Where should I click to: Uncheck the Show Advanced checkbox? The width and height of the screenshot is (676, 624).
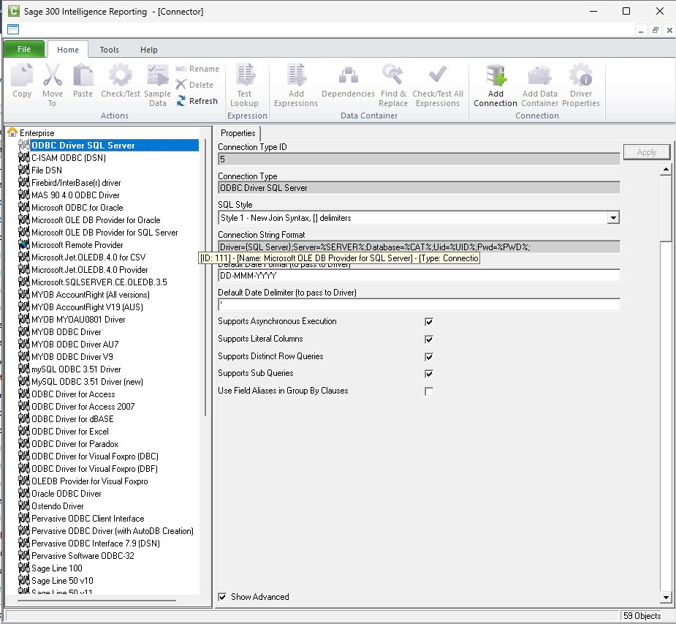[222, 597]
